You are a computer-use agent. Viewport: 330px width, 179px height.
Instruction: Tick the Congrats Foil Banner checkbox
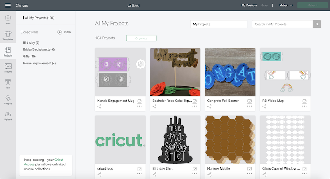(x=250, y=101)
